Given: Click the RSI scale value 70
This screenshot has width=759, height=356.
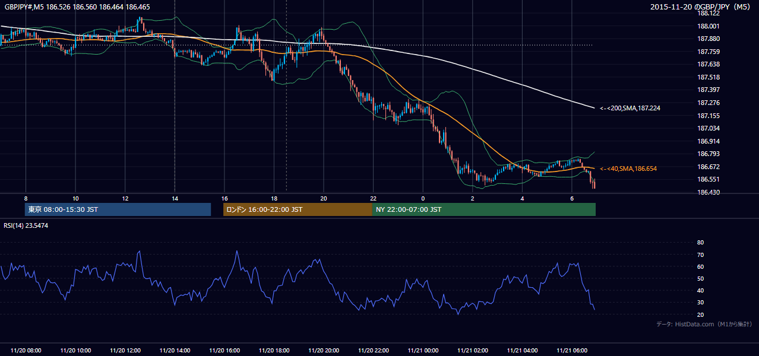Looking at the screenshot, I should pyautogui.click(x=700, y=255).
